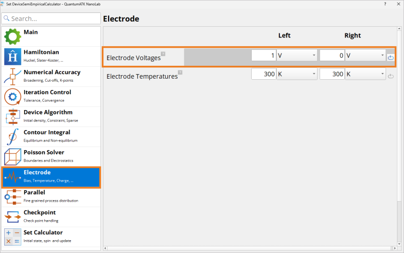Open Numerical Accuracy settings icon

[12, 77]
